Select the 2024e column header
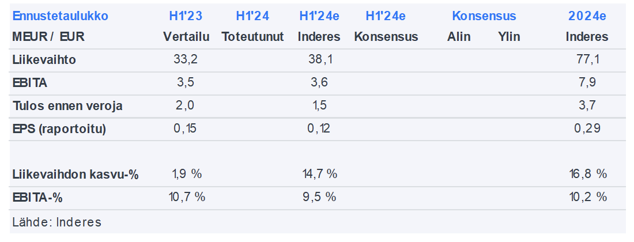The image size is (634, 242). click(587, 16)
